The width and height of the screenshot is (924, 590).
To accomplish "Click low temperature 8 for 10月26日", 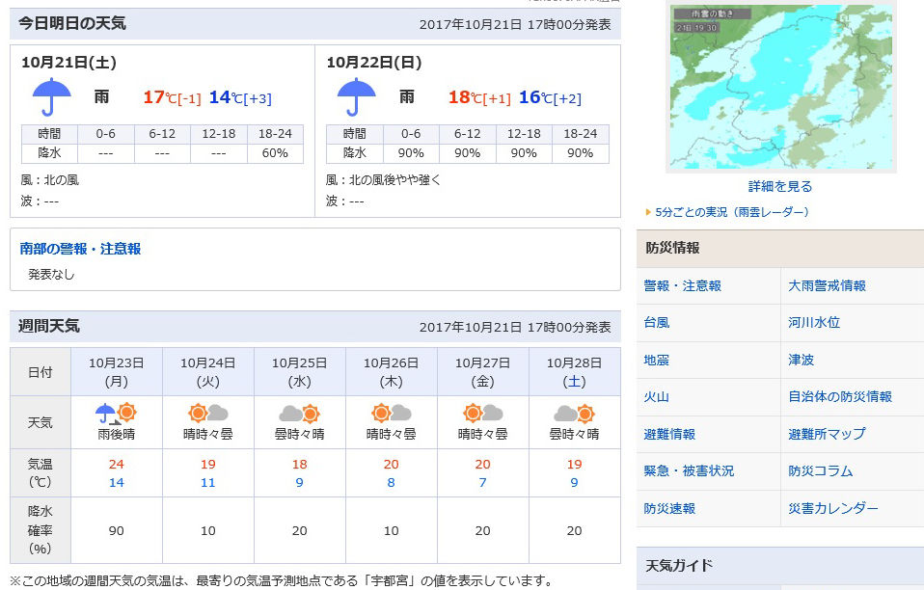I will (392, 482).
